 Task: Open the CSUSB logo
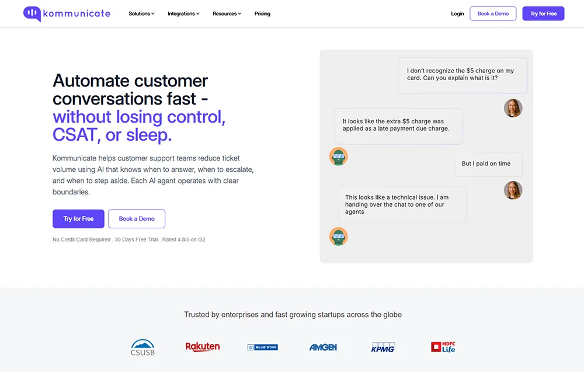pos(142,347)
